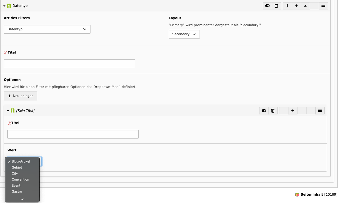Delete the Datentyp filter record
This screenshot has width=342, height=203.
276,6
